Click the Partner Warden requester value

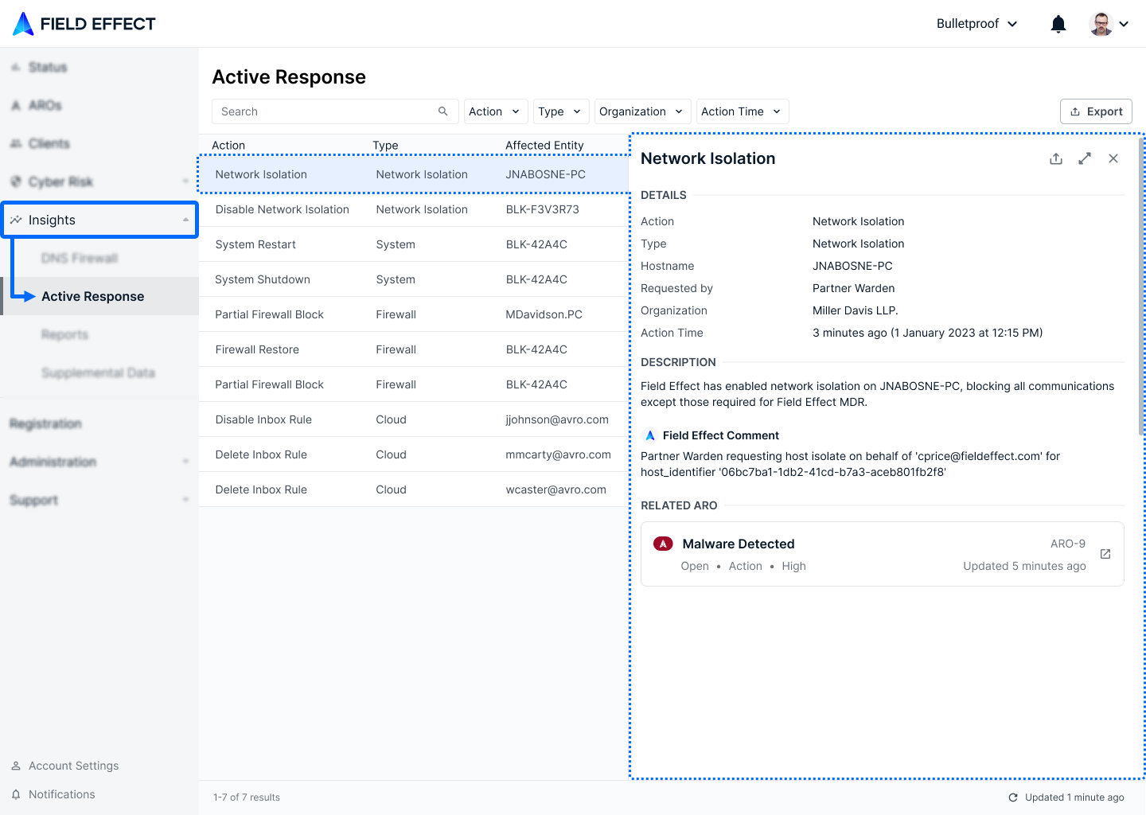tap(853, 288)
